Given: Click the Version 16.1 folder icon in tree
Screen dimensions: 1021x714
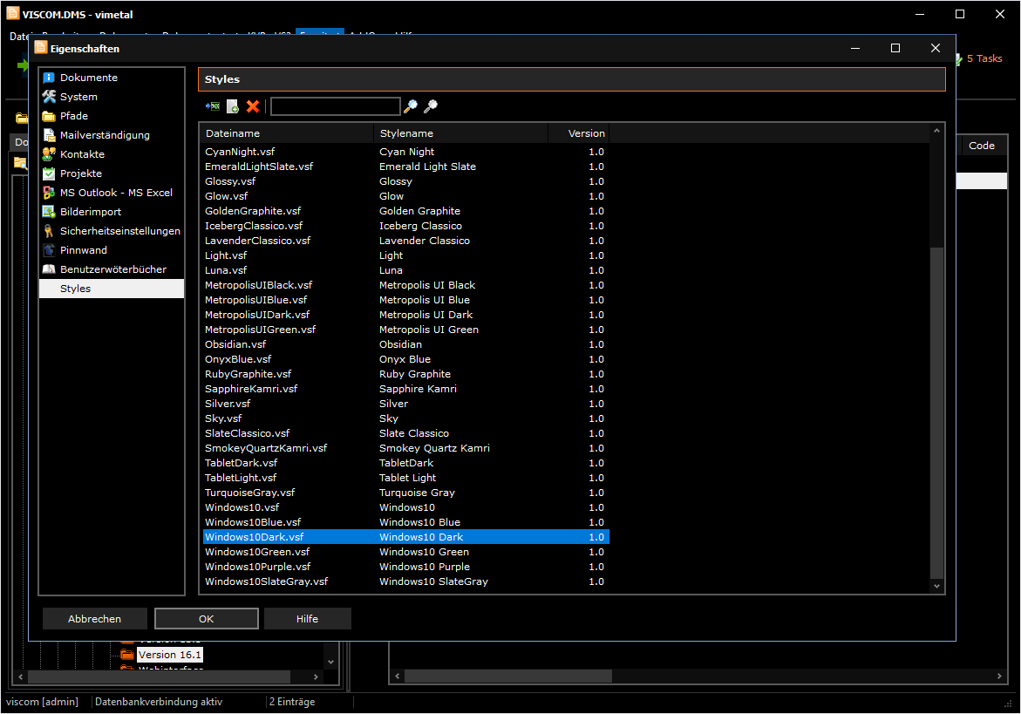Looking at the screenshot, I should pos(127,655).
